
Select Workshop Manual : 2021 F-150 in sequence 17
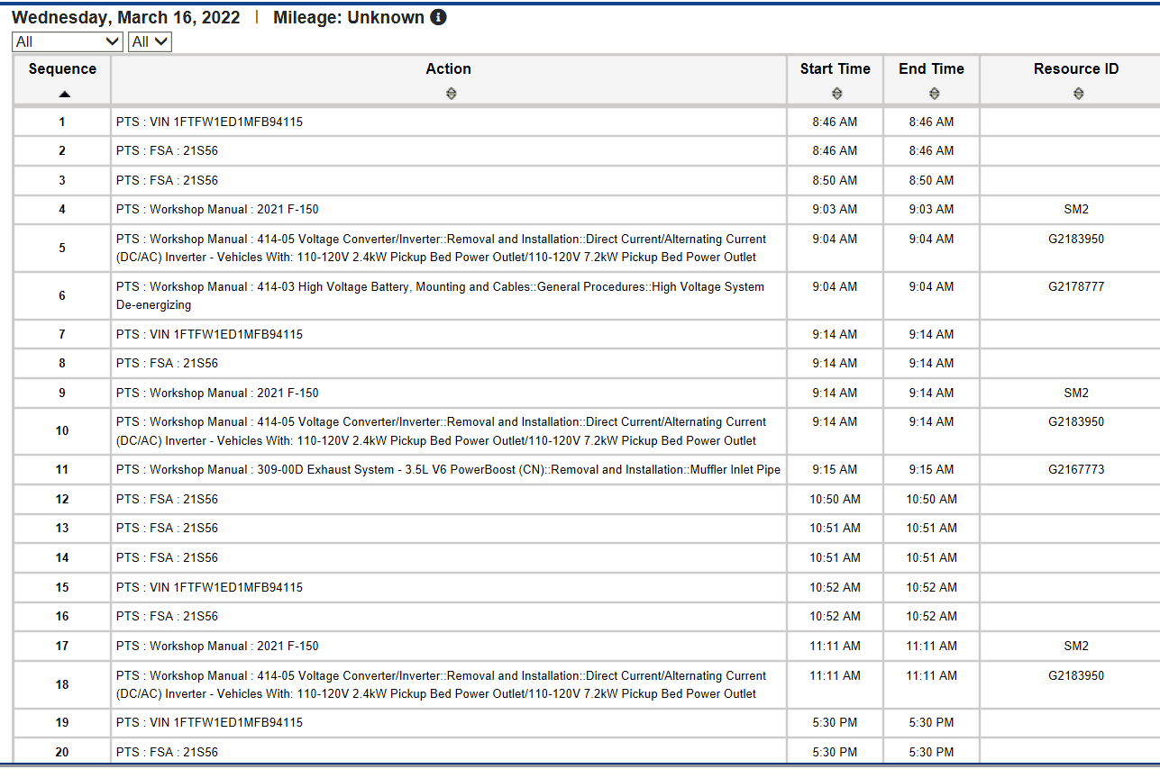coord(217,646)
